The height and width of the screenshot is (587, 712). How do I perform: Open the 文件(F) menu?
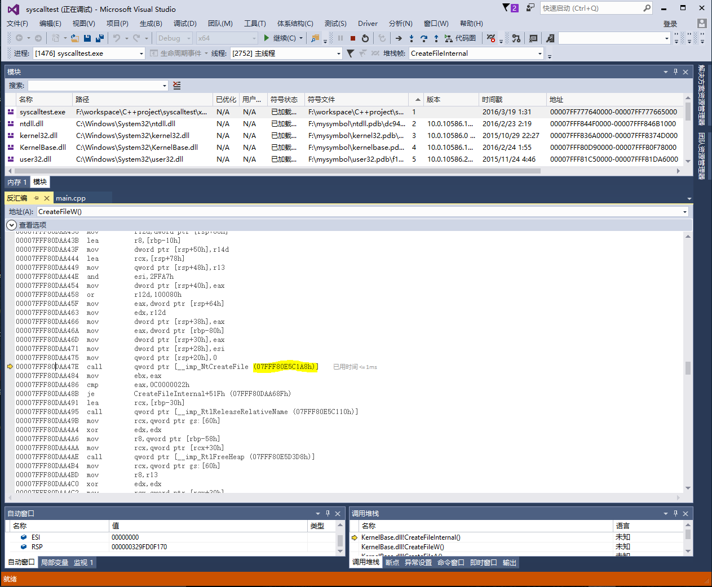(x=17, y=24)
